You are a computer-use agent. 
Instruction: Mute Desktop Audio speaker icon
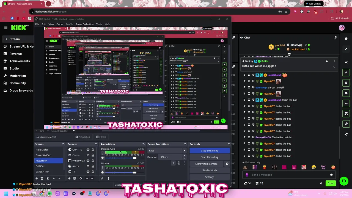pos(103,158)
